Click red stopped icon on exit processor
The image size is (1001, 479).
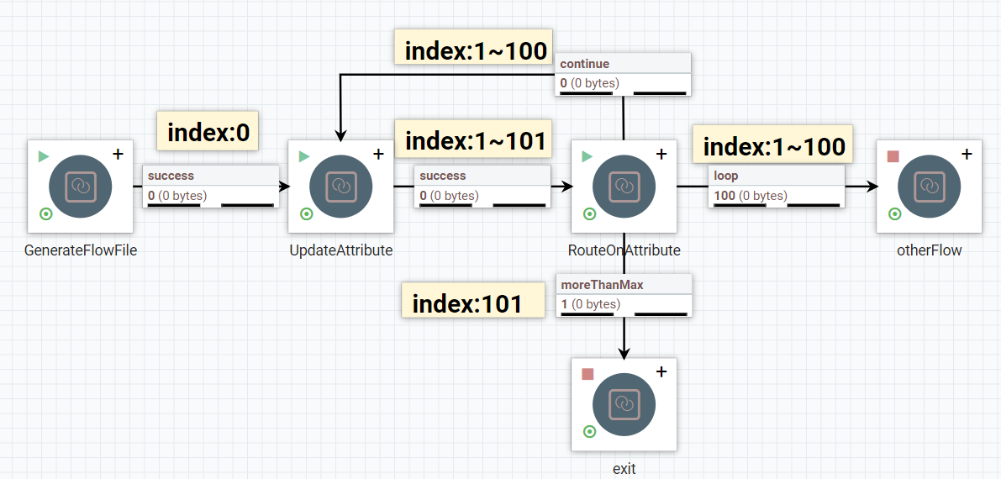tap(587, 374)
